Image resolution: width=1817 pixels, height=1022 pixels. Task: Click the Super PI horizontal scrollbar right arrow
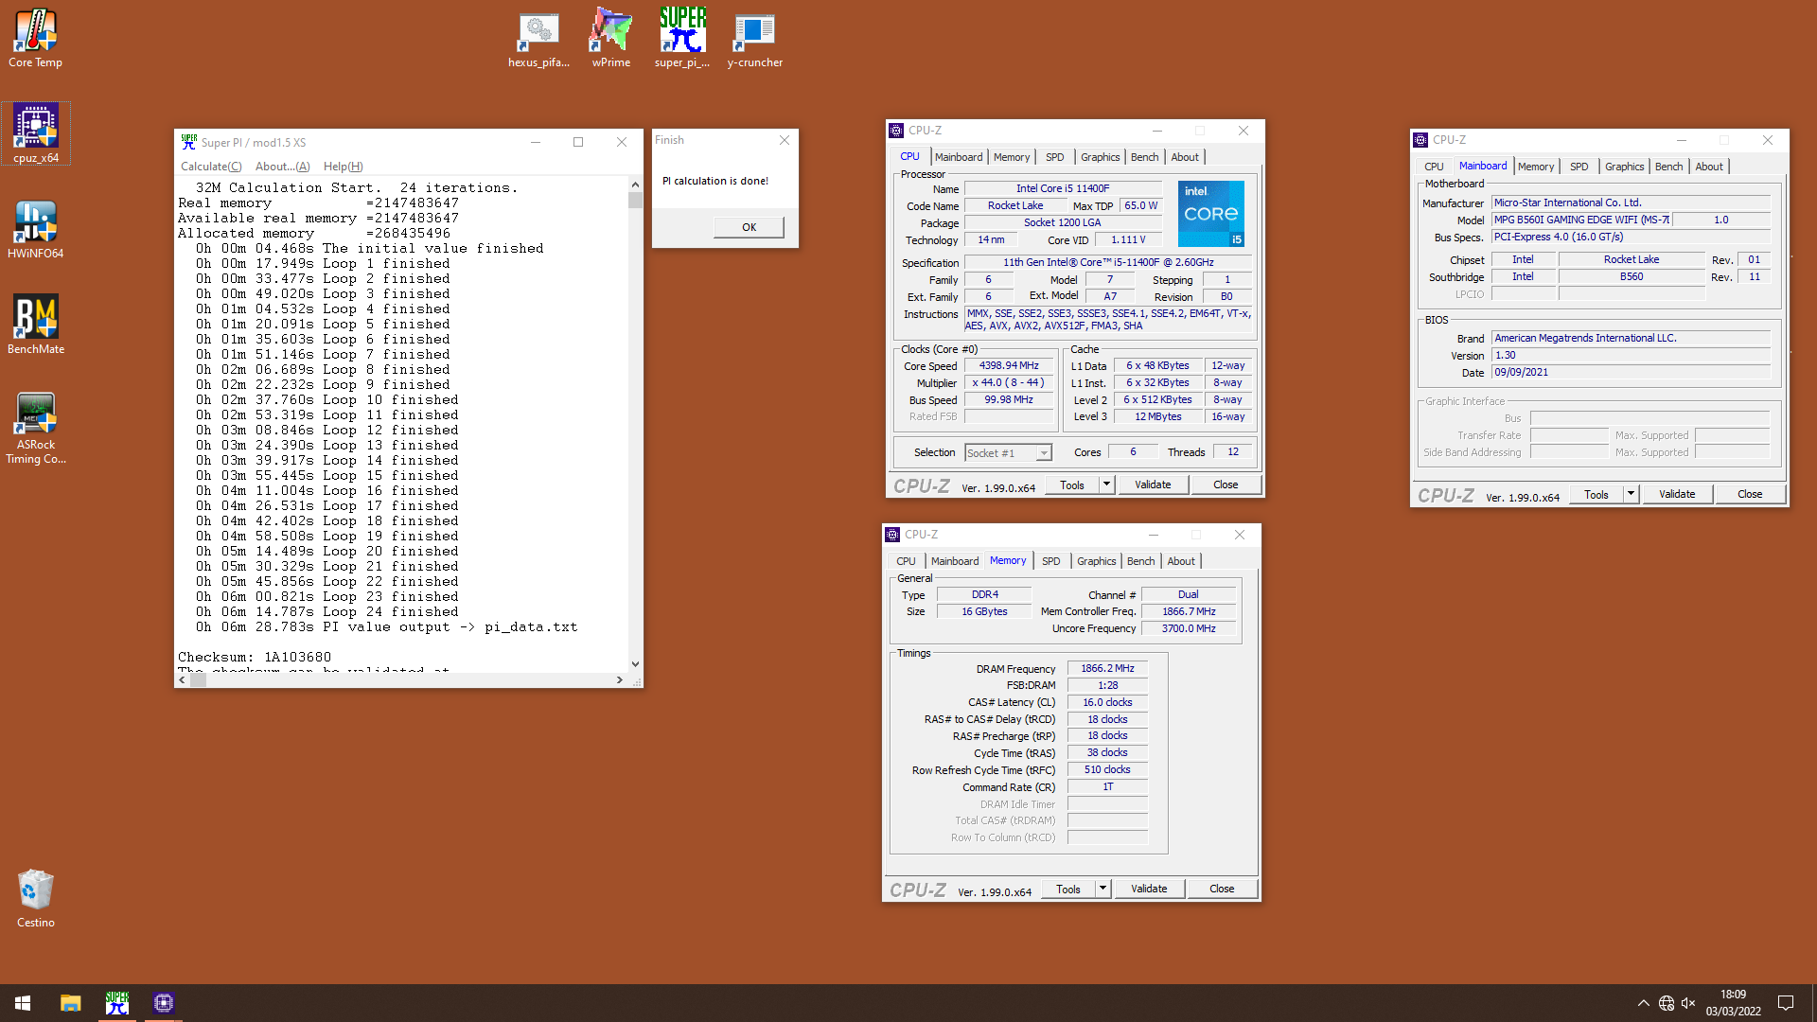click(x=620, y=679)
